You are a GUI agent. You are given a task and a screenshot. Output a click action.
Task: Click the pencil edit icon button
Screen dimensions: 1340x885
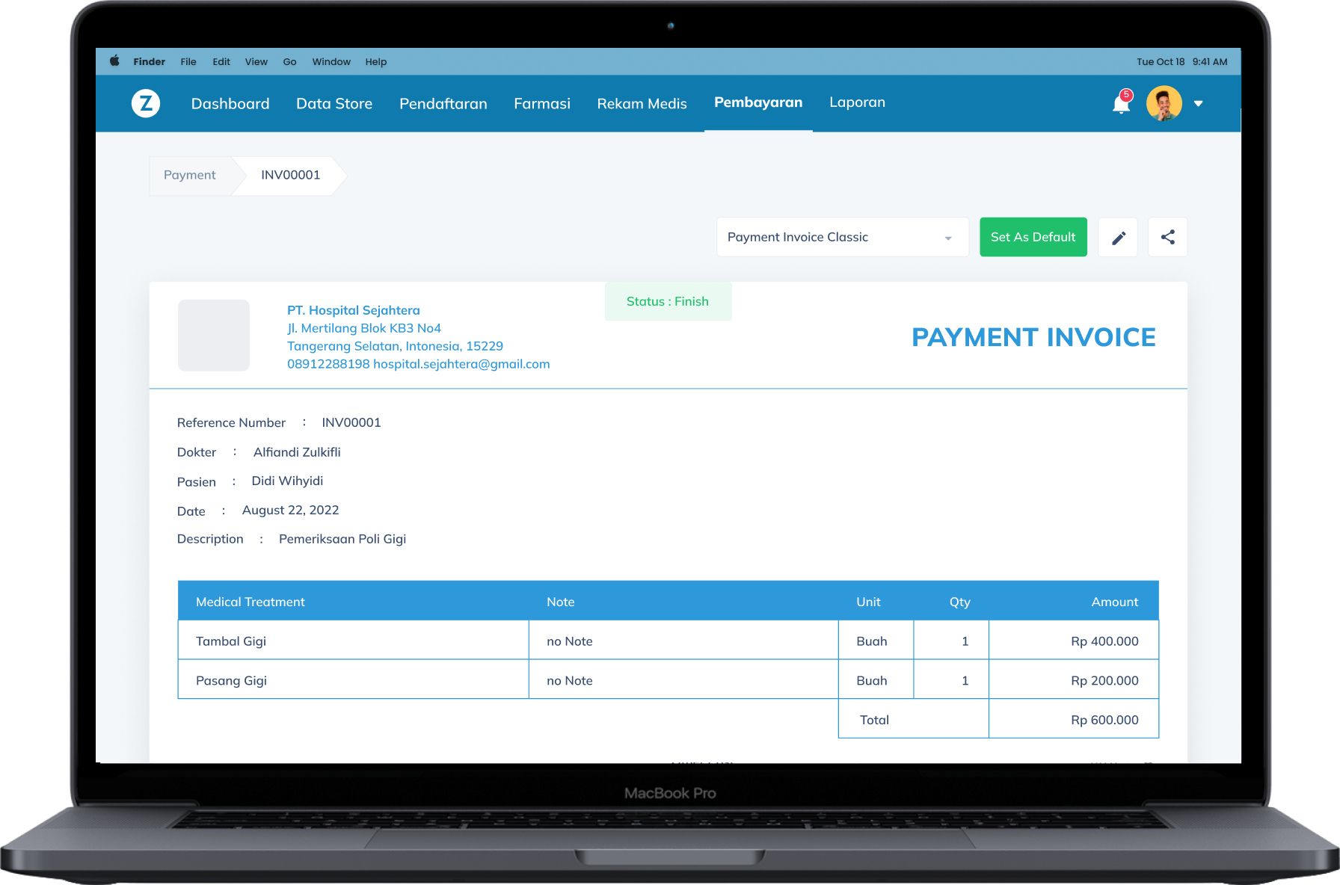(1118, 238)
